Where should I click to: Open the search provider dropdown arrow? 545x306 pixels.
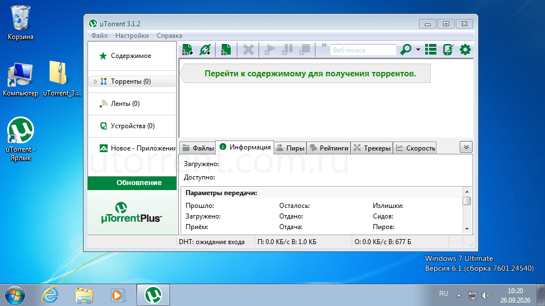pyautogui.click(x=418, y=50)
